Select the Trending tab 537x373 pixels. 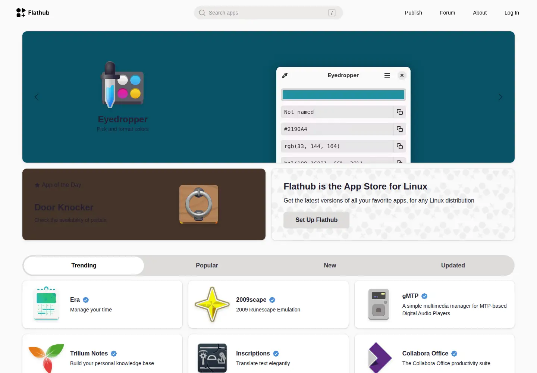84,266
